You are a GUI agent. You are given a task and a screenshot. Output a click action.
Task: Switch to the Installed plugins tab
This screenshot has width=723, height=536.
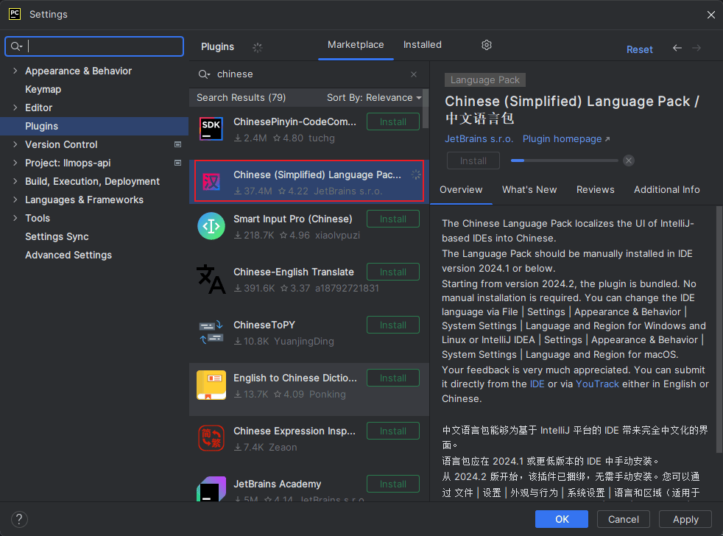[x=422, y=45]
